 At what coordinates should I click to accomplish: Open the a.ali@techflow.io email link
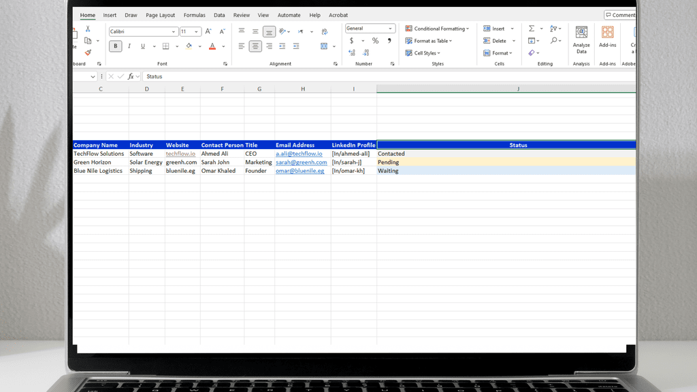299,154
